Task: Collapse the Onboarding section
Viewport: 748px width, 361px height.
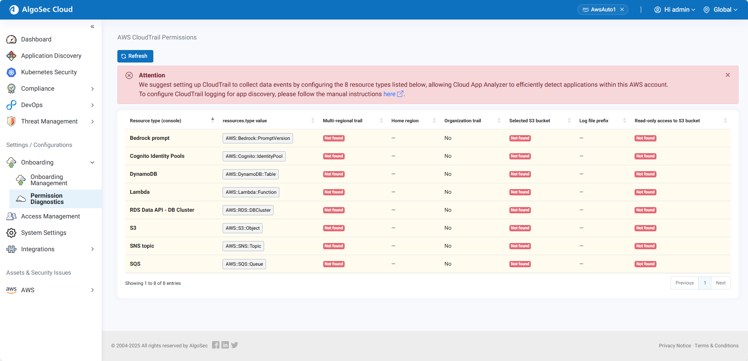Action: click(92, 163)
